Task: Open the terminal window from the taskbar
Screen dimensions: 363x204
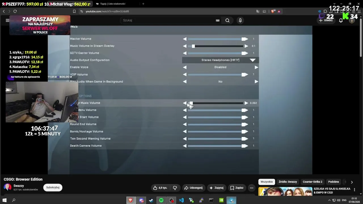Action: pyautogui.click(x=211, y=200)
